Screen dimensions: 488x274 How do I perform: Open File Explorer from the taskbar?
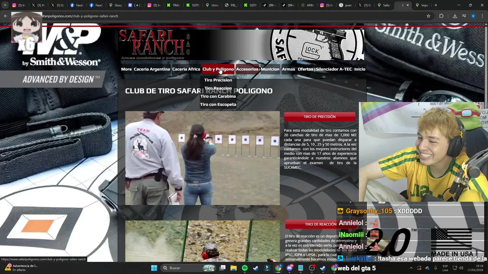tap(234, 268)
